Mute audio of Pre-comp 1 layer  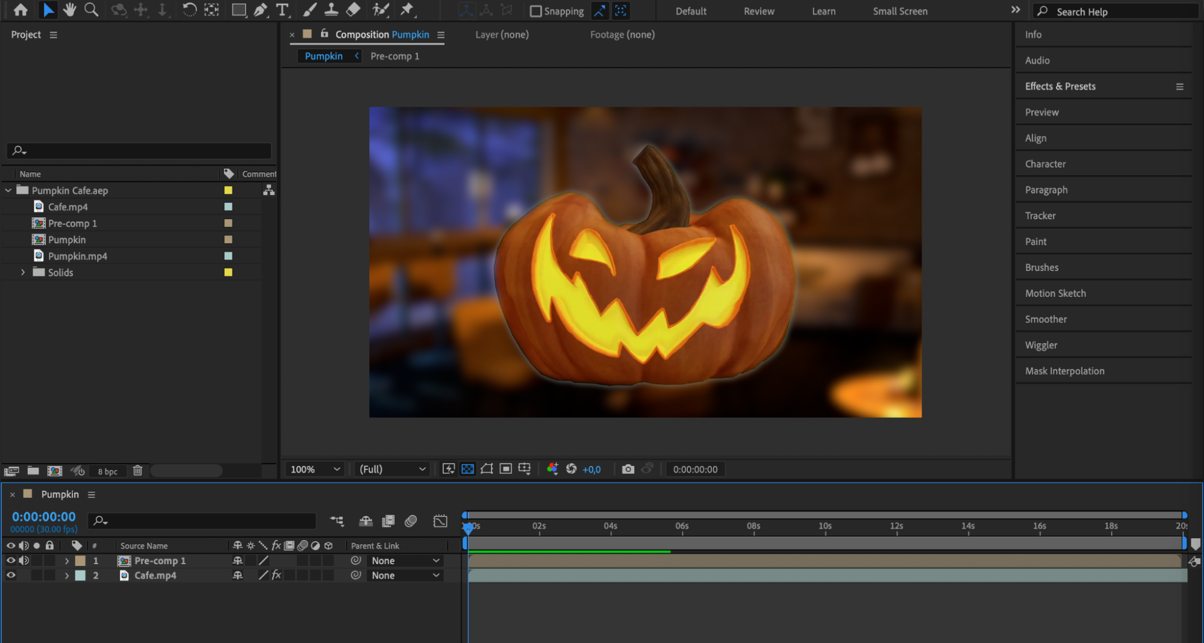point(24,561)
